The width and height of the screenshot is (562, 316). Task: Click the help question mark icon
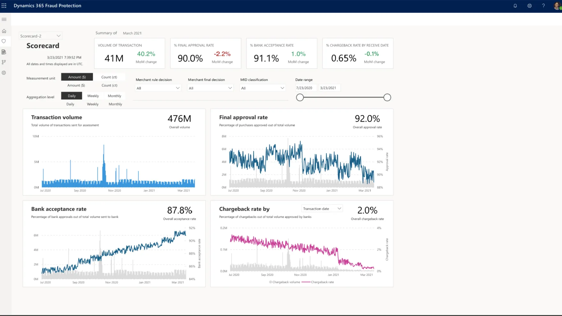pyautogui.click(x=543, y=6)
